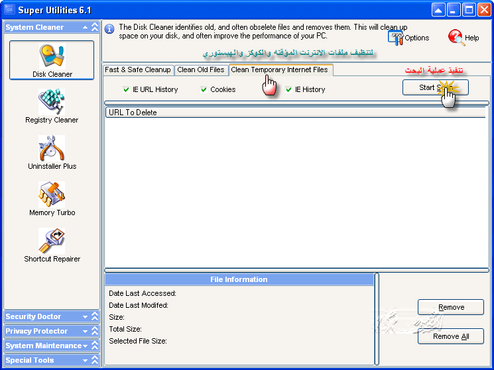Toggle the Cookies checkbox
The height and width of the screenshot is (370, 494).
[x=204, y=89]
